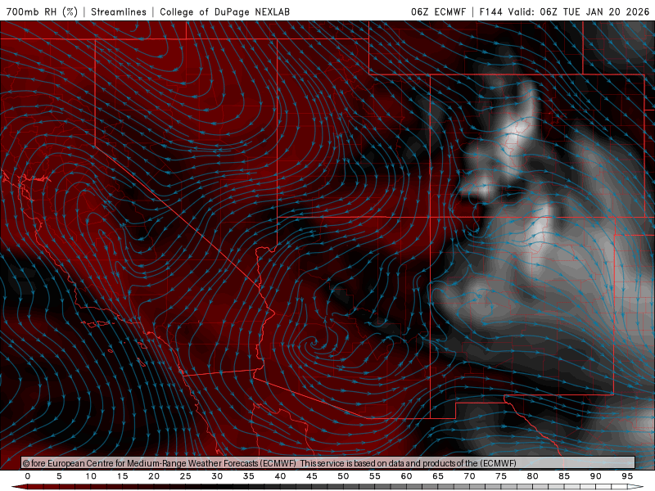The height and width of the screenshot is (491, 655).
Task: Click "Valid: 06Z TUE JAN 20 2026" text
Action: pos(579,11)
